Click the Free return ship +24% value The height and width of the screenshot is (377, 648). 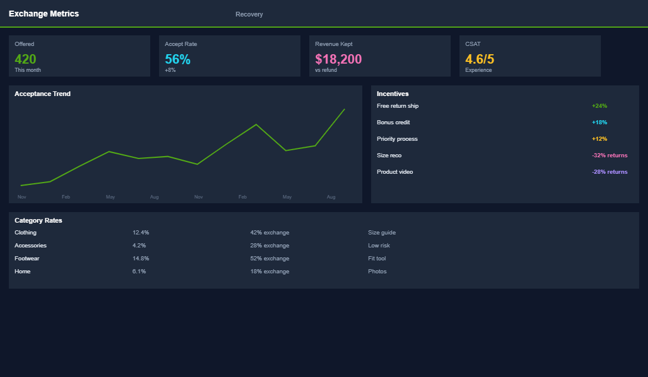click(x=600, y=105)
